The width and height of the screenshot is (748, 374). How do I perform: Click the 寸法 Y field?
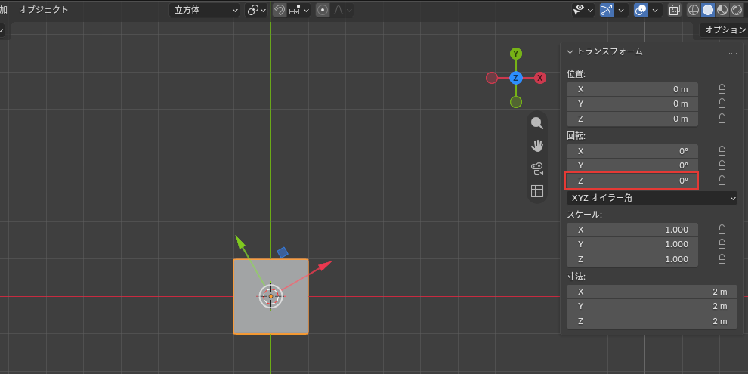(652, 306)
